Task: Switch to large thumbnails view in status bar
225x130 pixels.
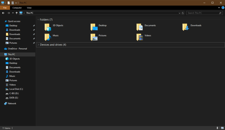Action: [222, 128]
